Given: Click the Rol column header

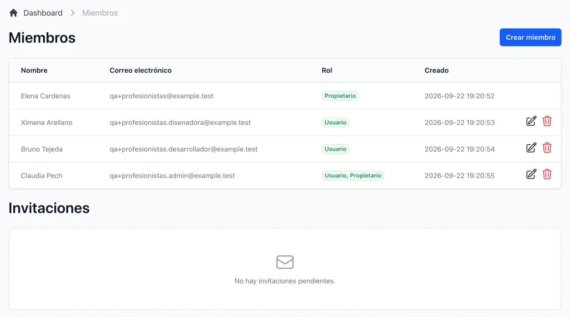Looking at the screenshot, I should (x=327, y=70).
